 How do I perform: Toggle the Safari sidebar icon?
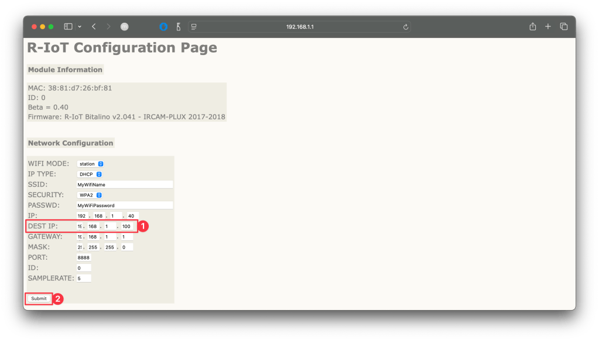68,27
